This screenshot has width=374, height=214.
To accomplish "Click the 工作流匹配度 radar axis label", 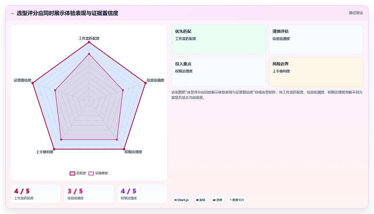I will click(89, 38).
